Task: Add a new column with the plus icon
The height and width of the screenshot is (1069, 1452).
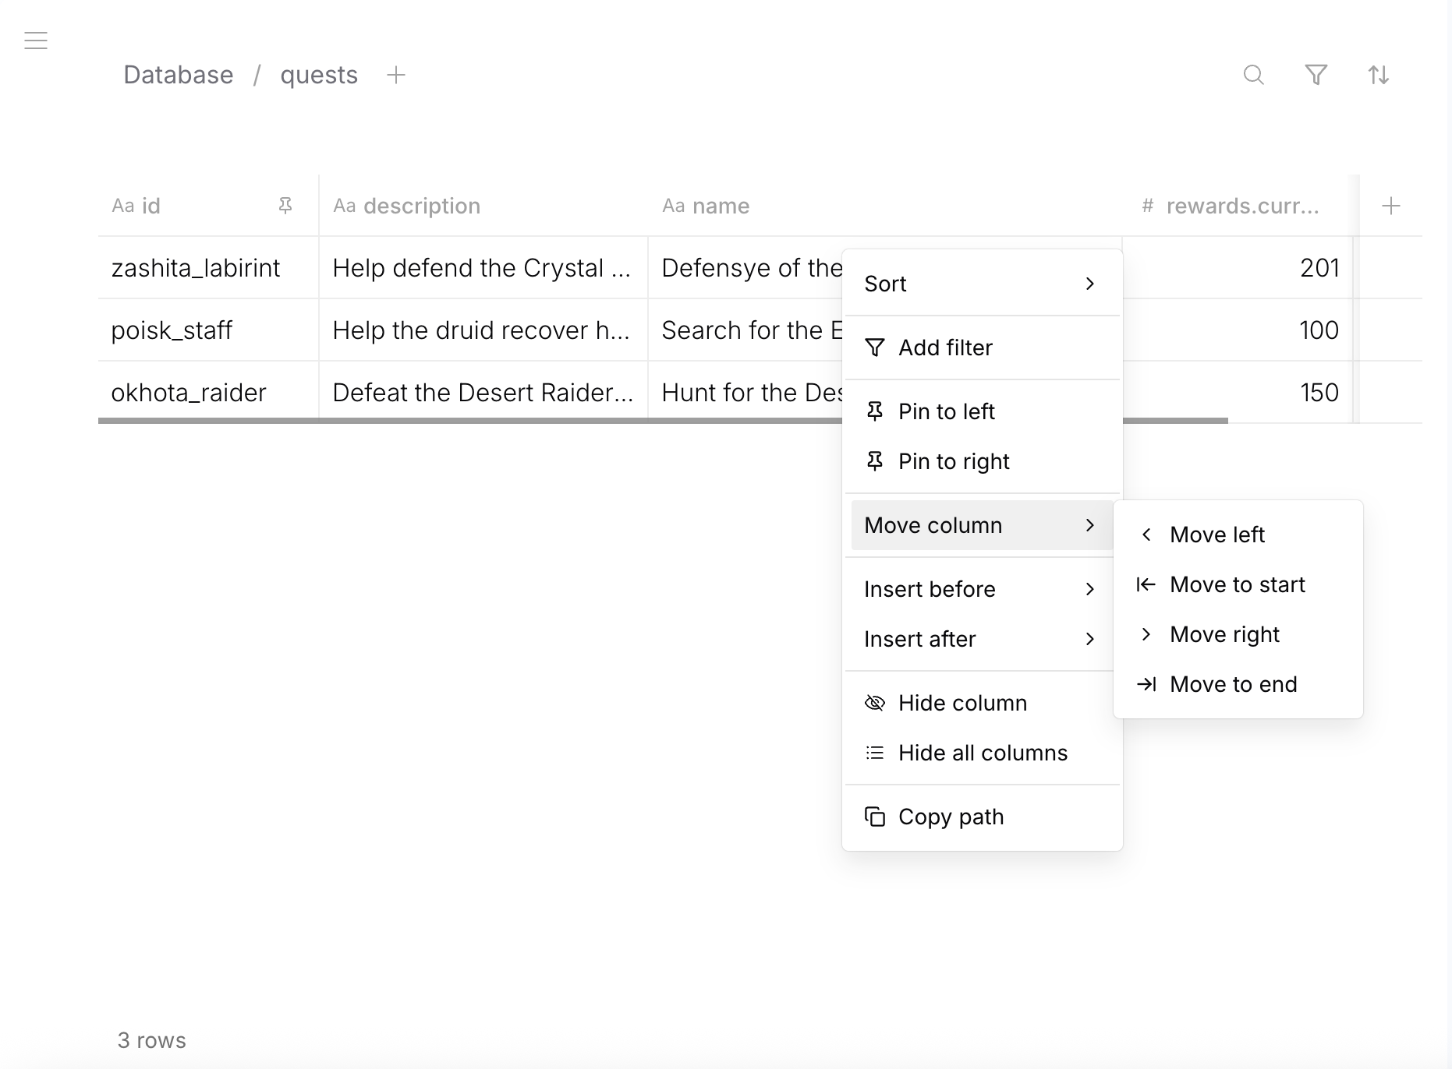Action: [1392, 205]
